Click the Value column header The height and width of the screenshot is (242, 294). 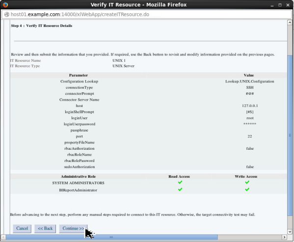point(249,75)
